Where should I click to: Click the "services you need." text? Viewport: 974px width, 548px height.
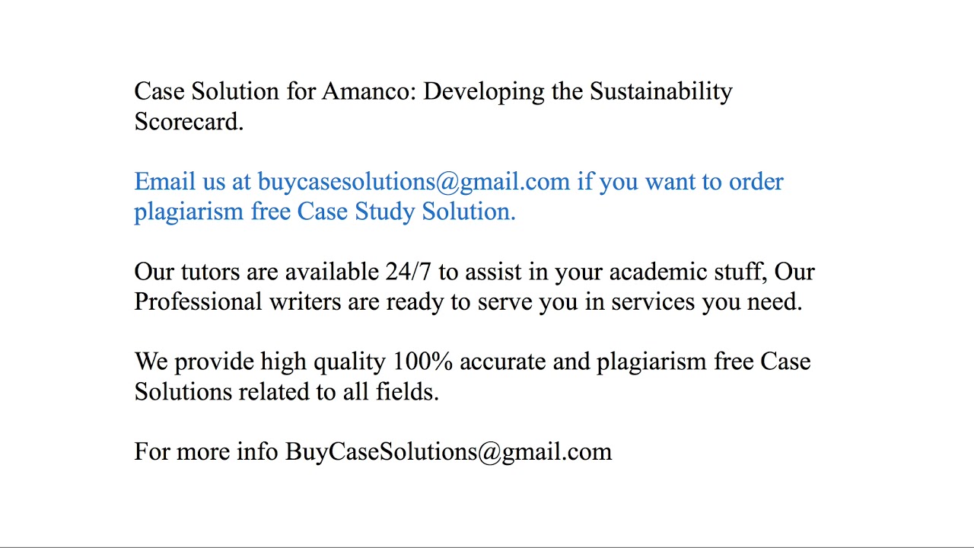tap(706, 301)
